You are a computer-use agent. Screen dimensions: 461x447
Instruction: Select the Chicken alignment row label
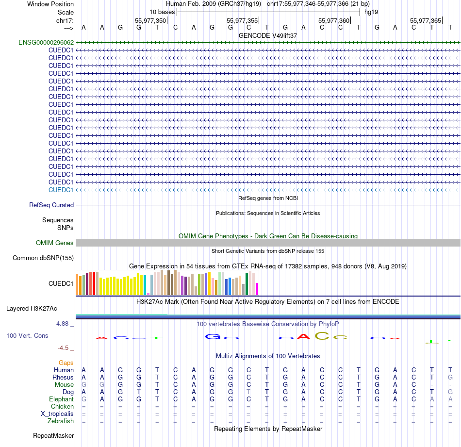coord(62,406)
